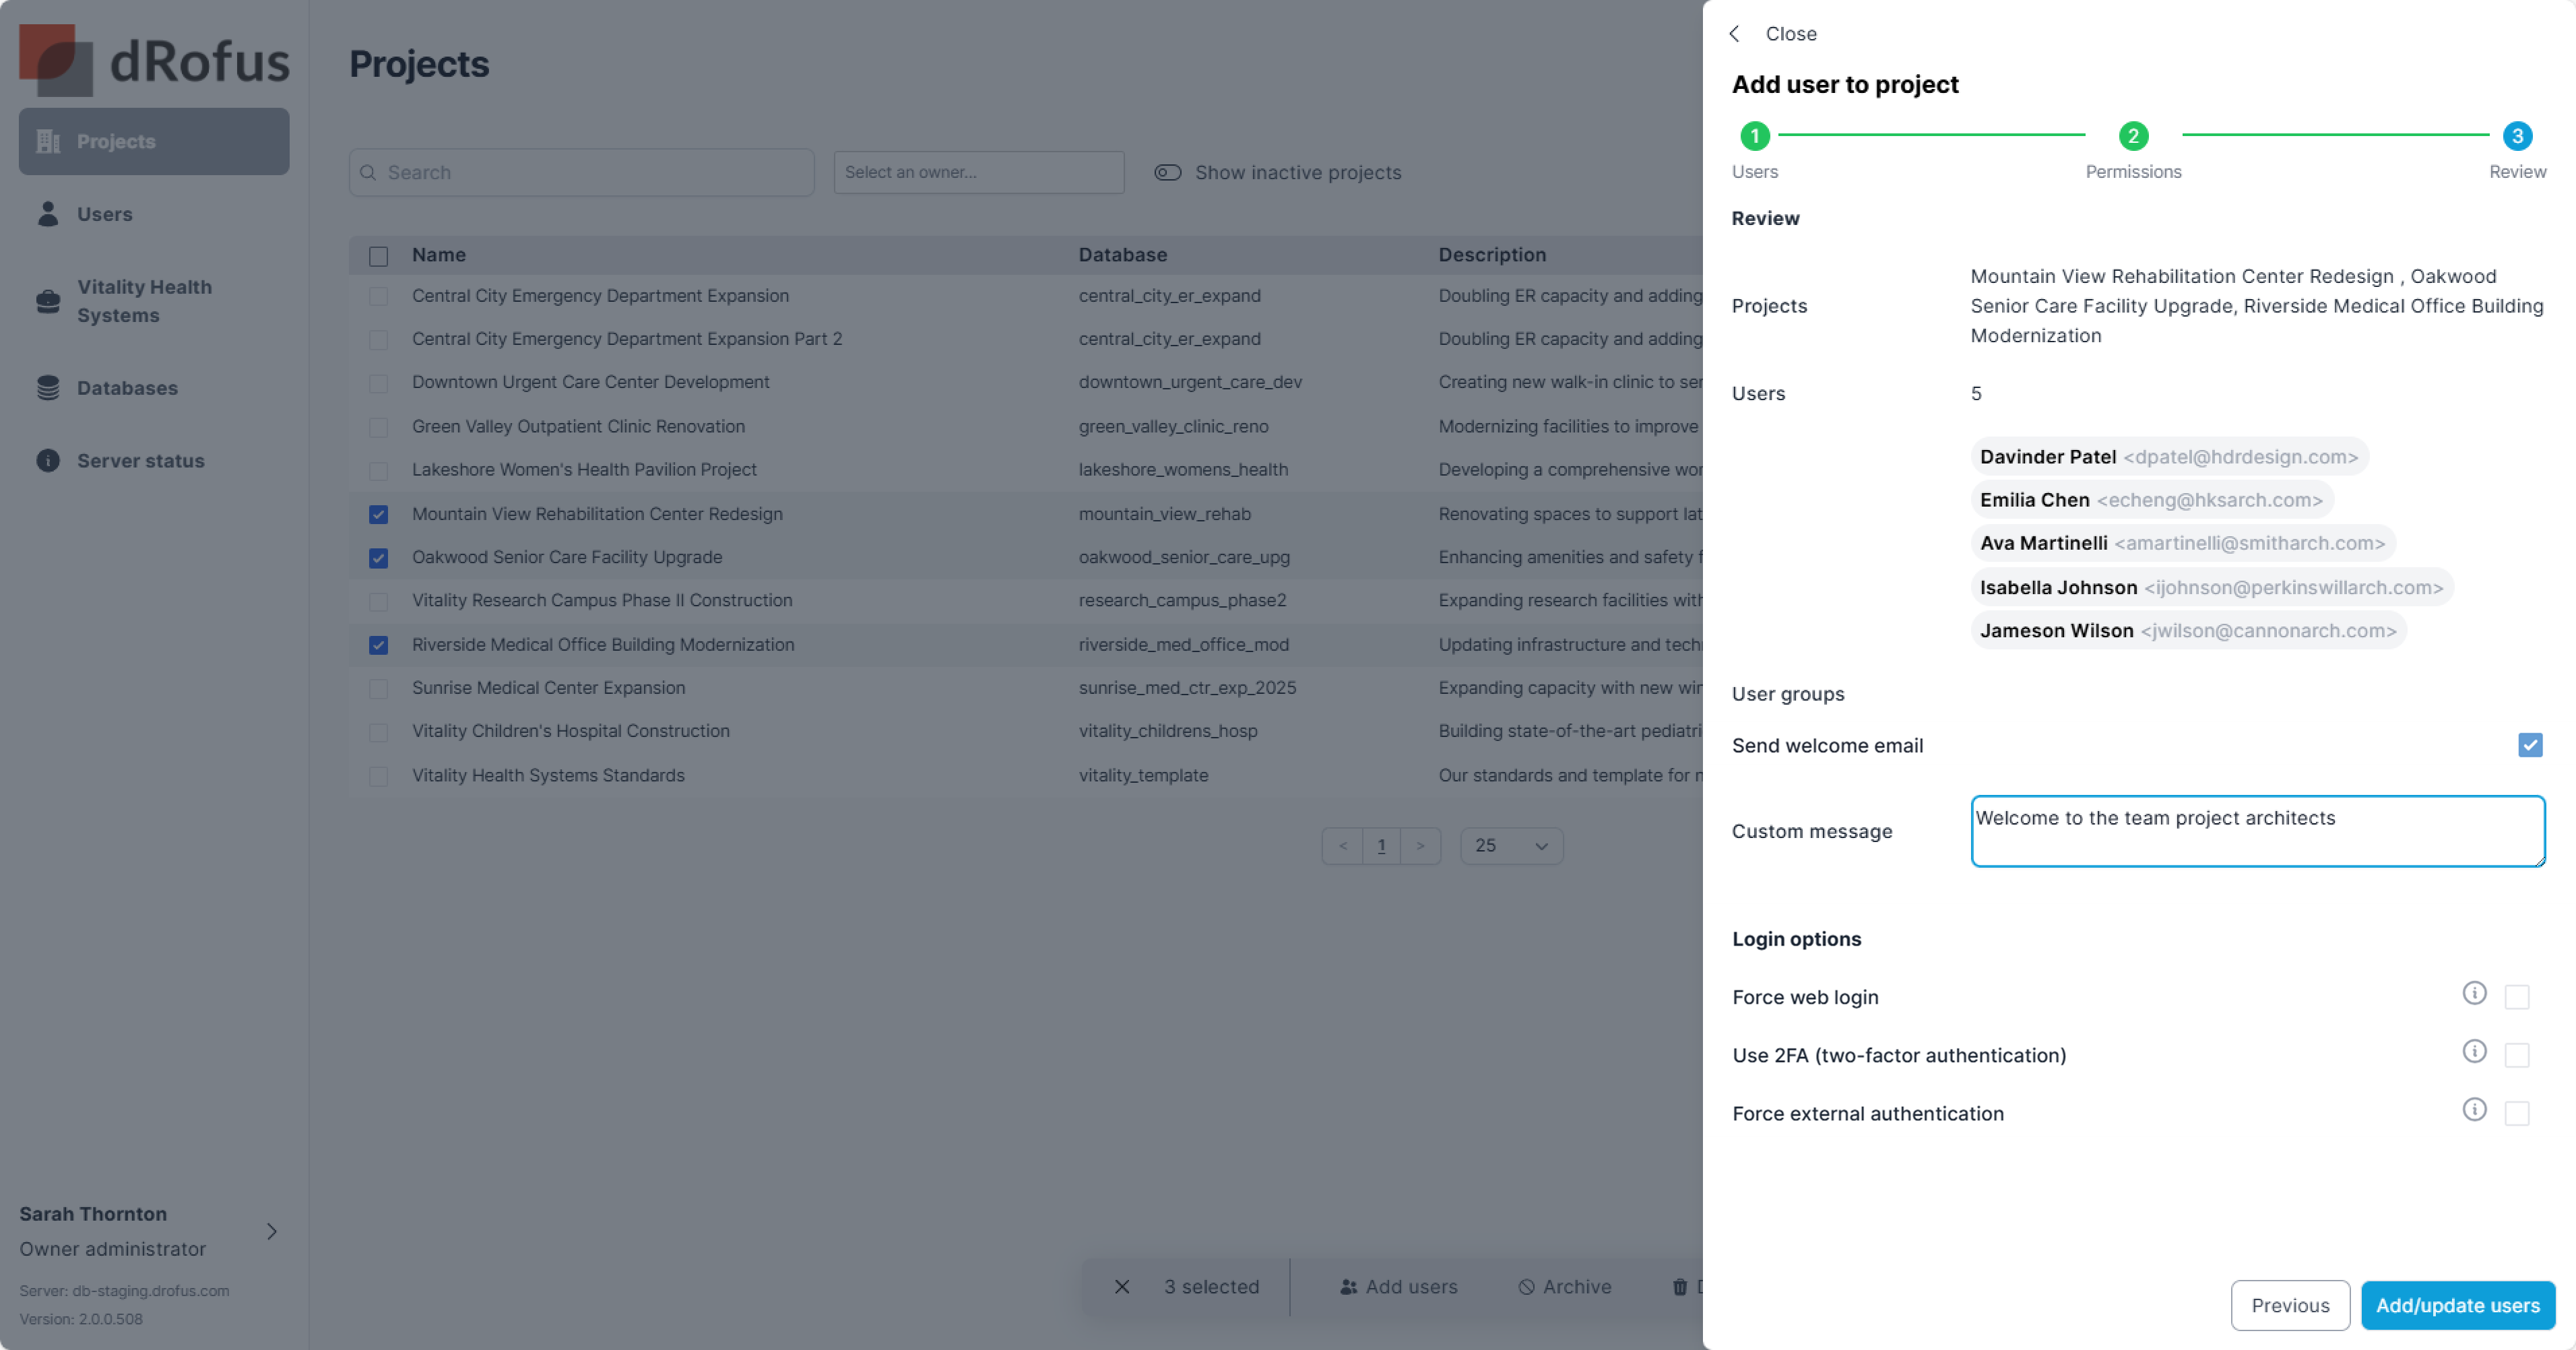2576x1350 pixels.
Task: Enable Force web login checkbox
Action: (2517, 996)
